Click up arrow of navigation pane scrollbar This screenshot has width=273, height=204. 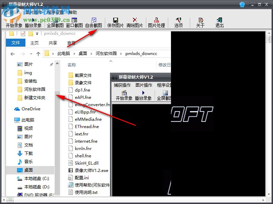click(57, 64)
